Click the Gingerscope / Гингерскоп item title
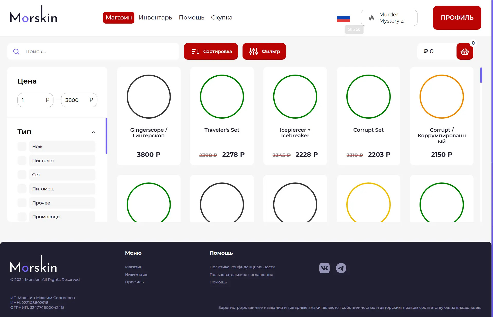This screenshot has width=493, height=317. tap(148, 133)
